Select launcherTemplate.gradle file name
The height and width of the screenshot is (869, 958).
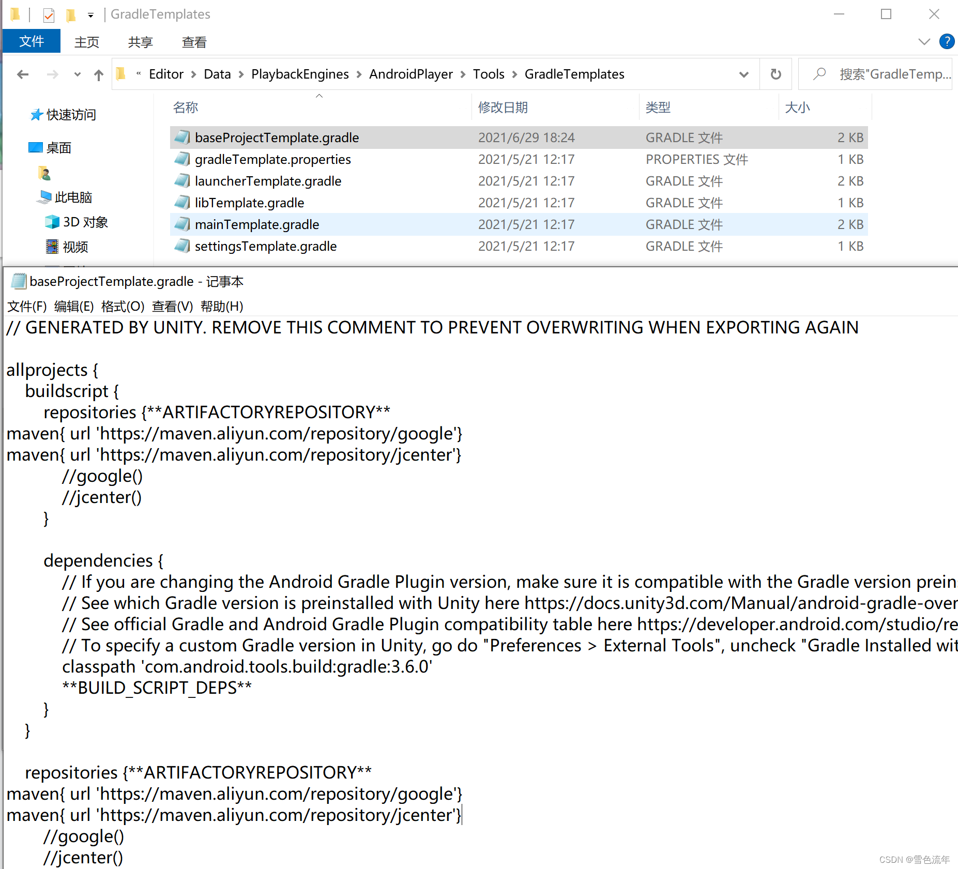(x=268, y=181)
